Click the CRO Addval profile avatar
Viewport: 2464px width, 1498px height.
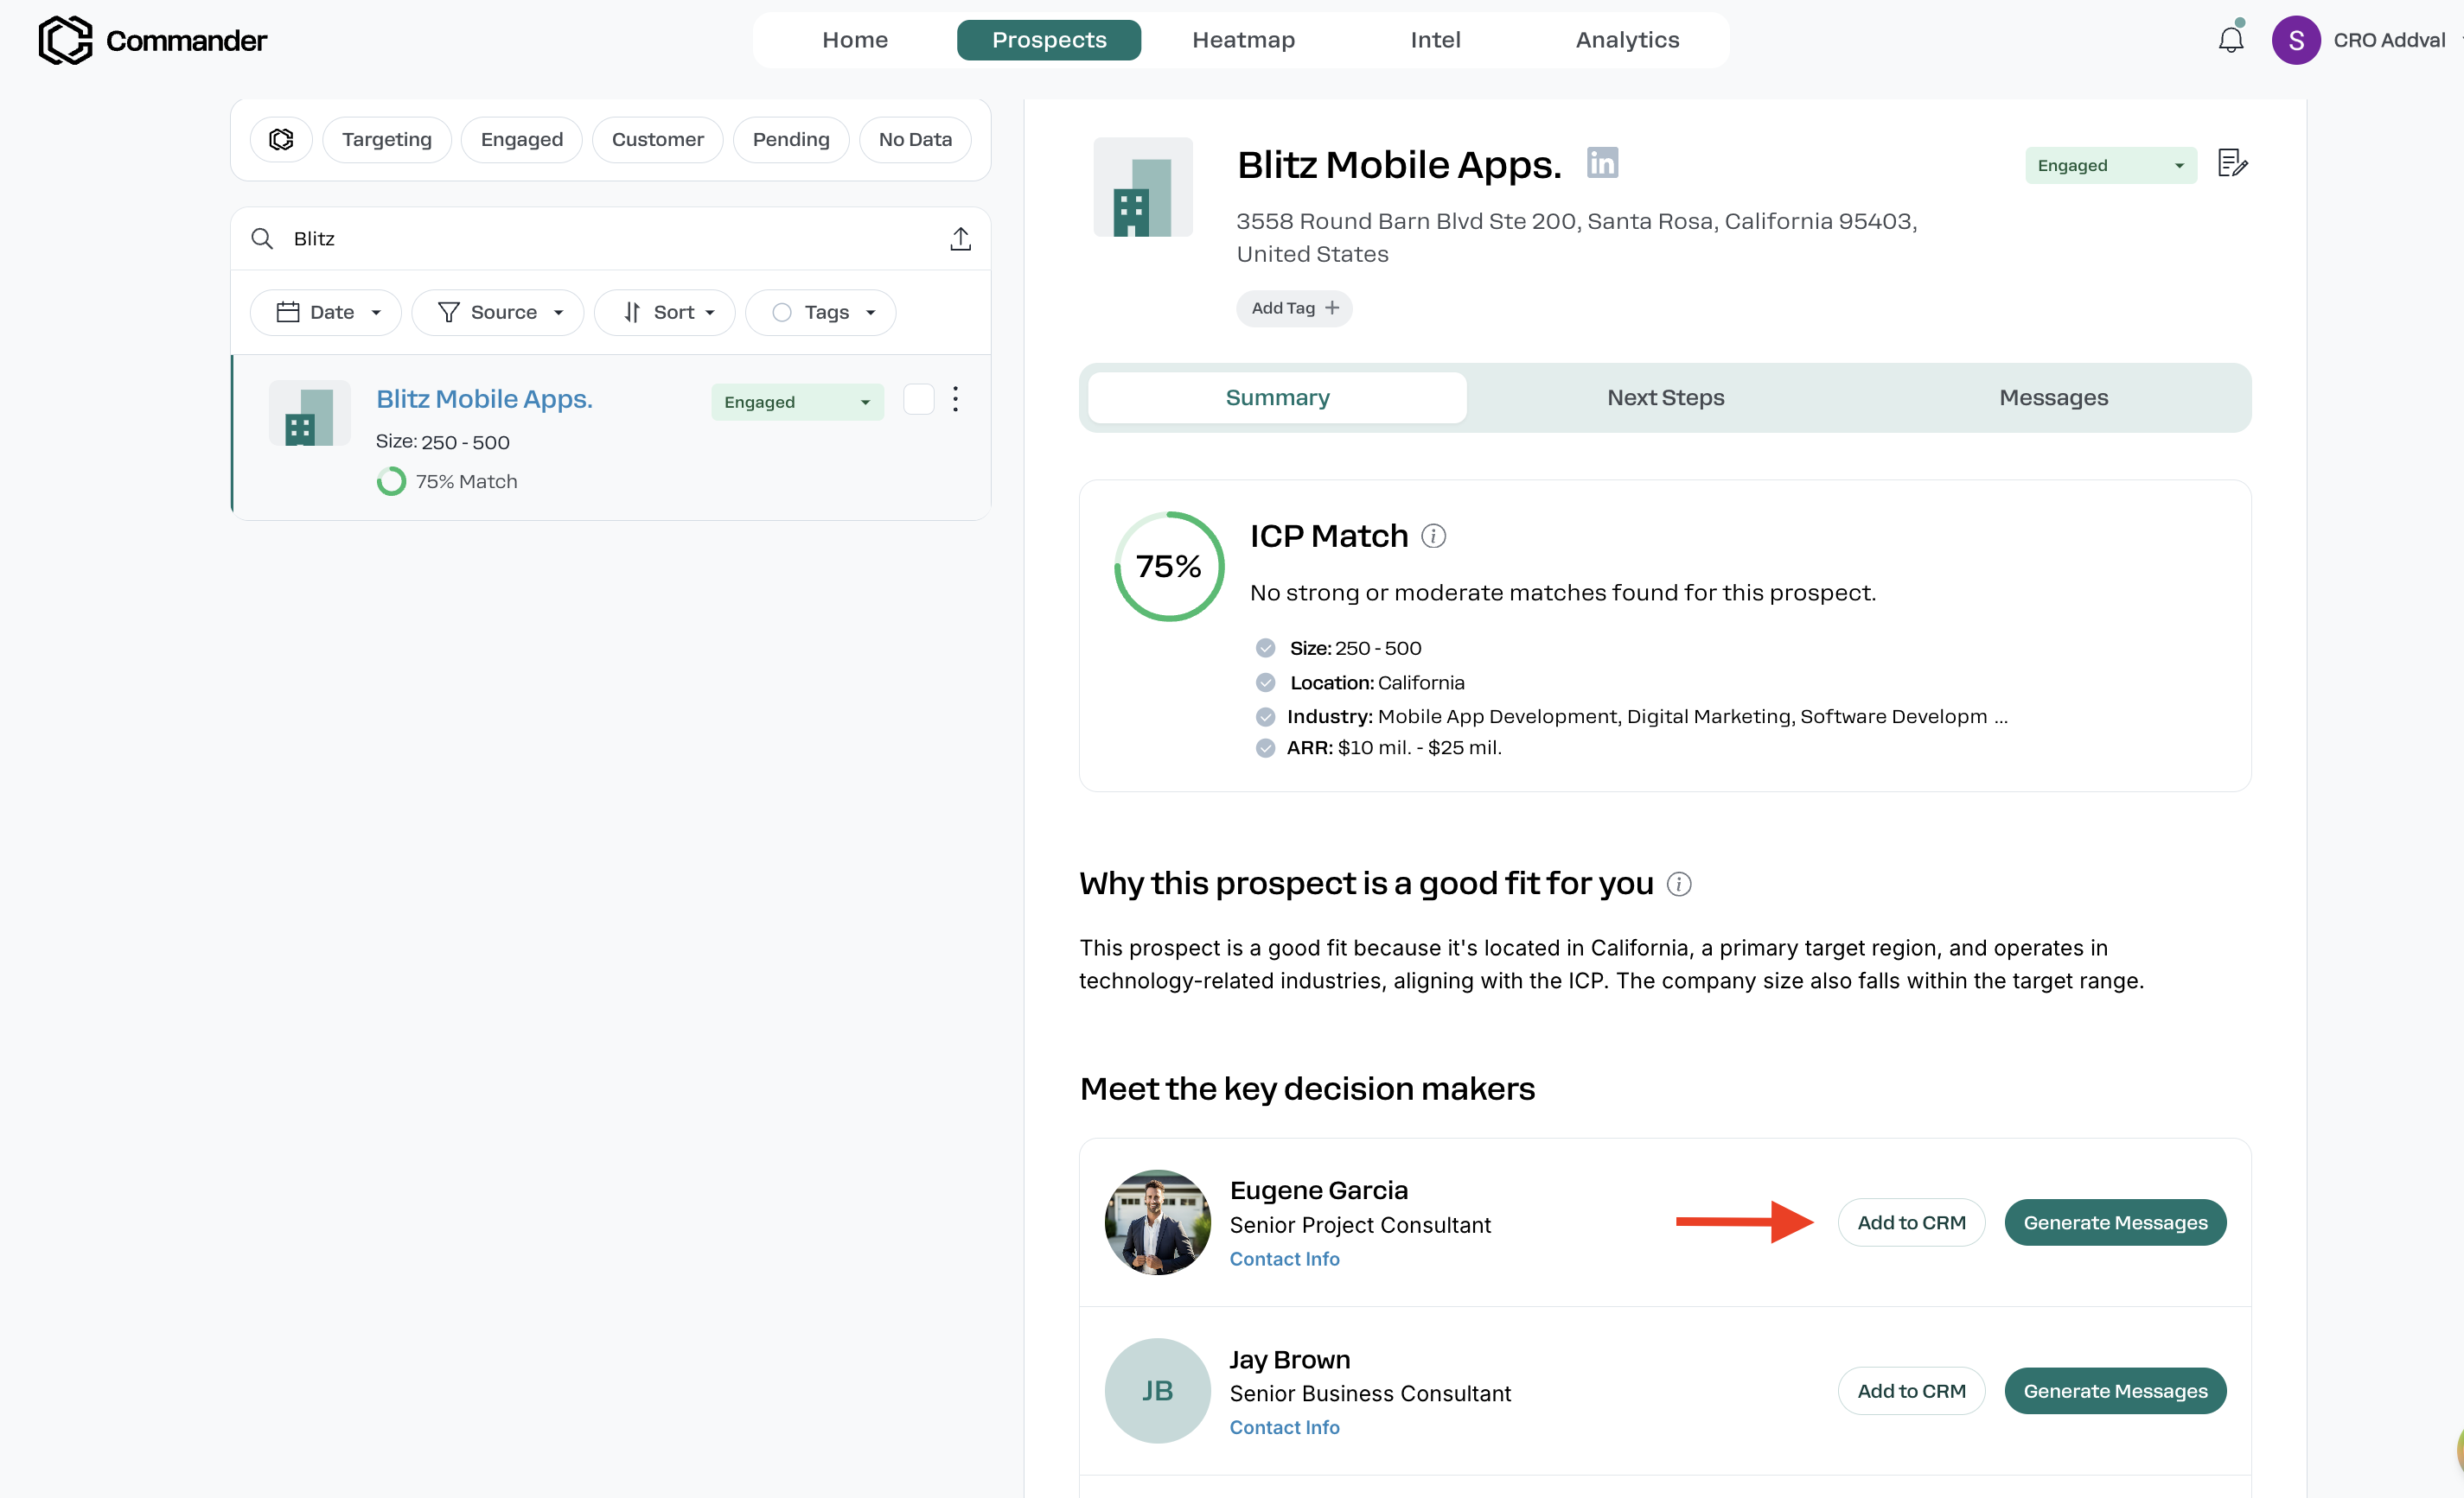tap(2295, 40)
